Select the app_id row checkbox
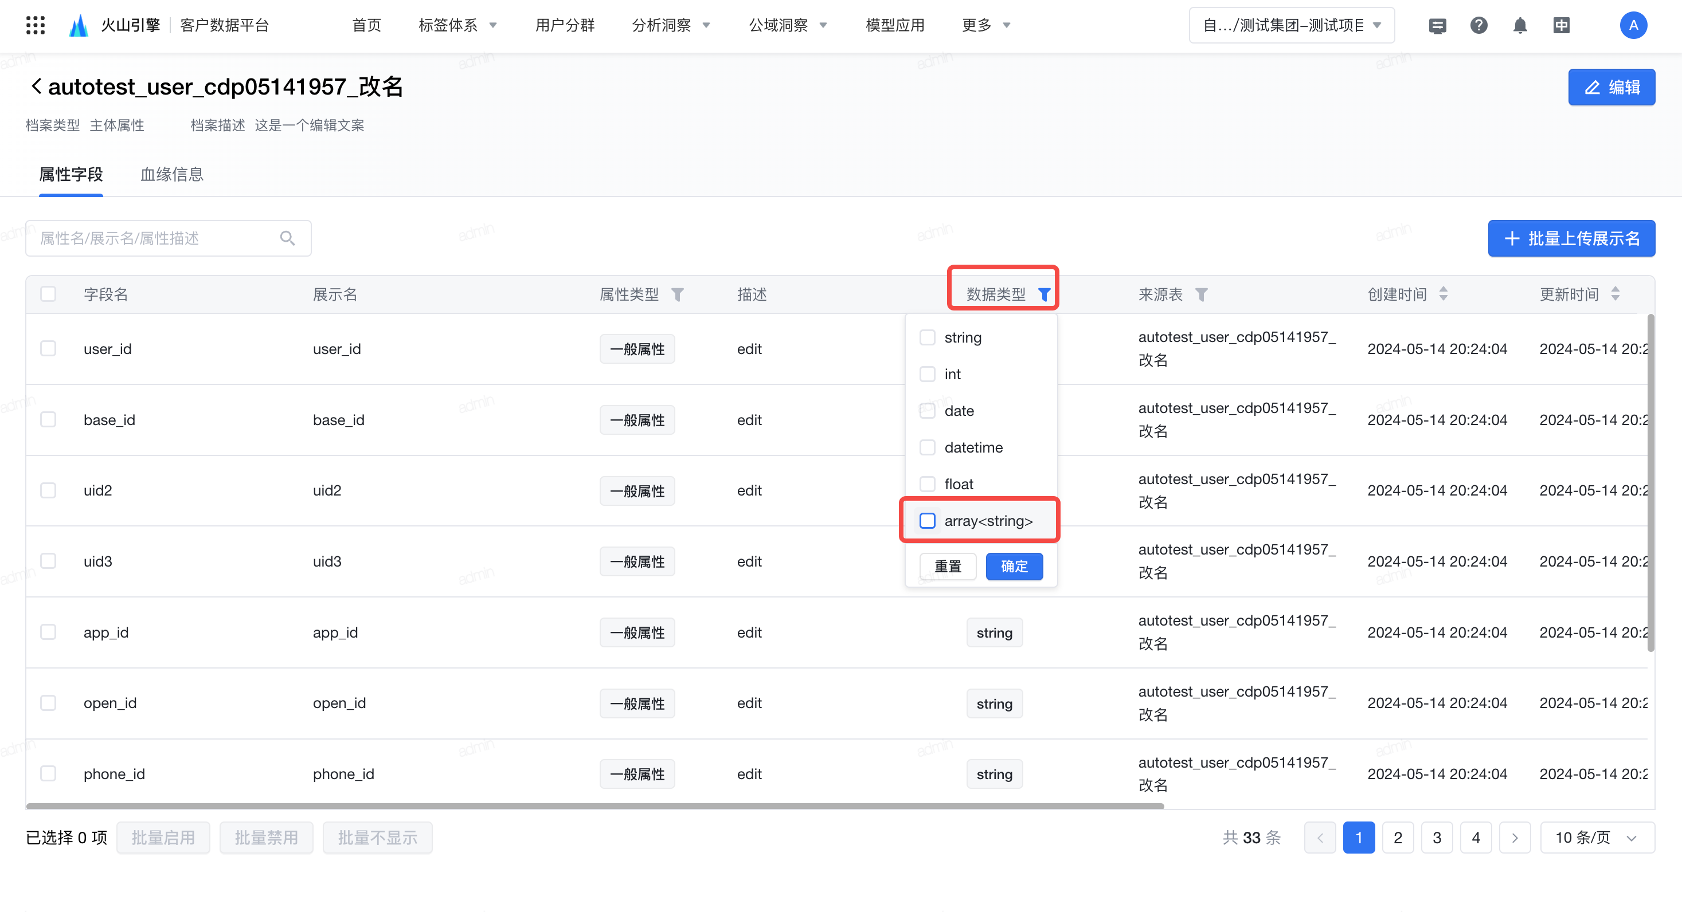This screenshot has height=912, width=1682. 48,631
